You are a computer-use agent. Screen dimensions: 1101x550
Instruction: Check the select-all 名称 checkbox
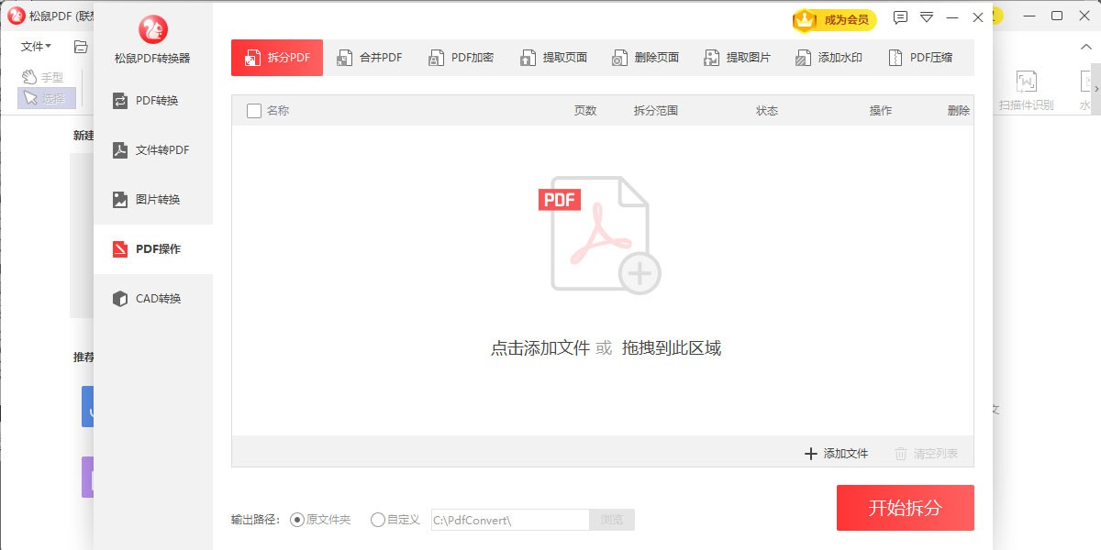coord(254,111)
